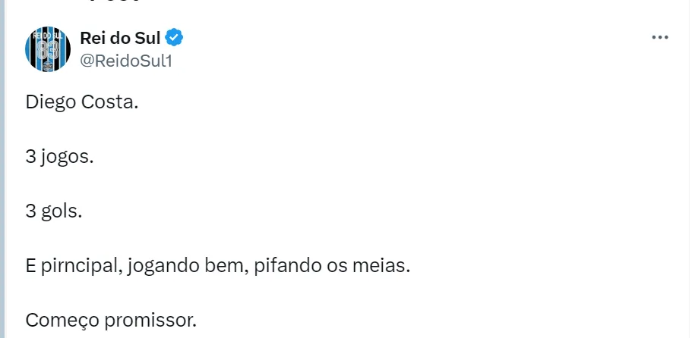
Task: Click the word 'Sul' in the display name
Action: coord(147,37)
